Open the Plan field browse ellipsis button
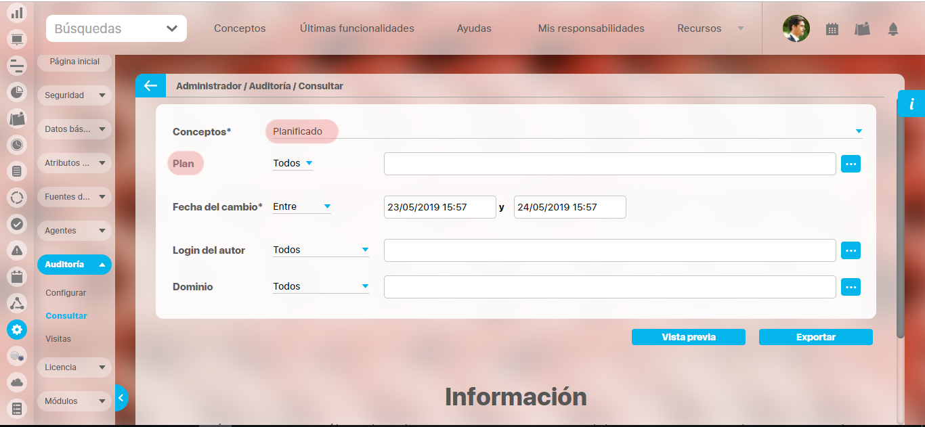 [x=851, y=164]
